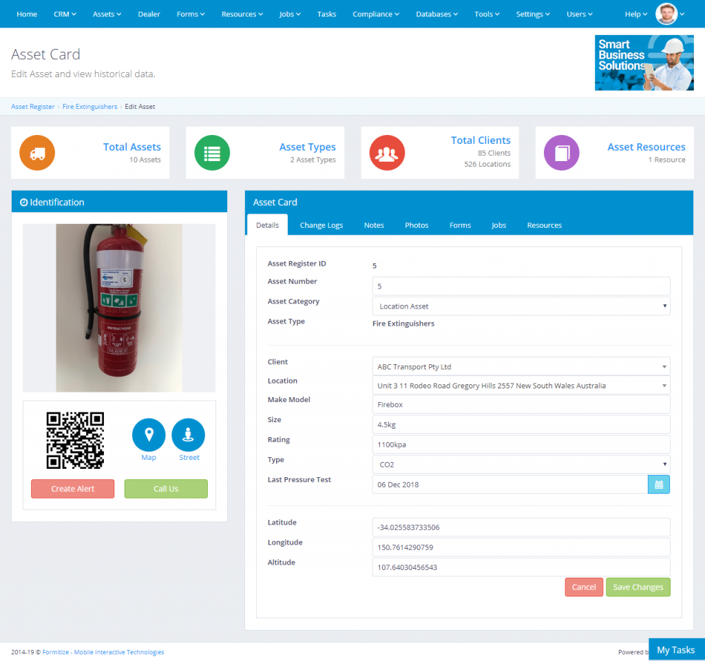The width and height of the screenshot is (705, 661).
Task: Open the Client selection dropdown
Action: tap(520, 367)
